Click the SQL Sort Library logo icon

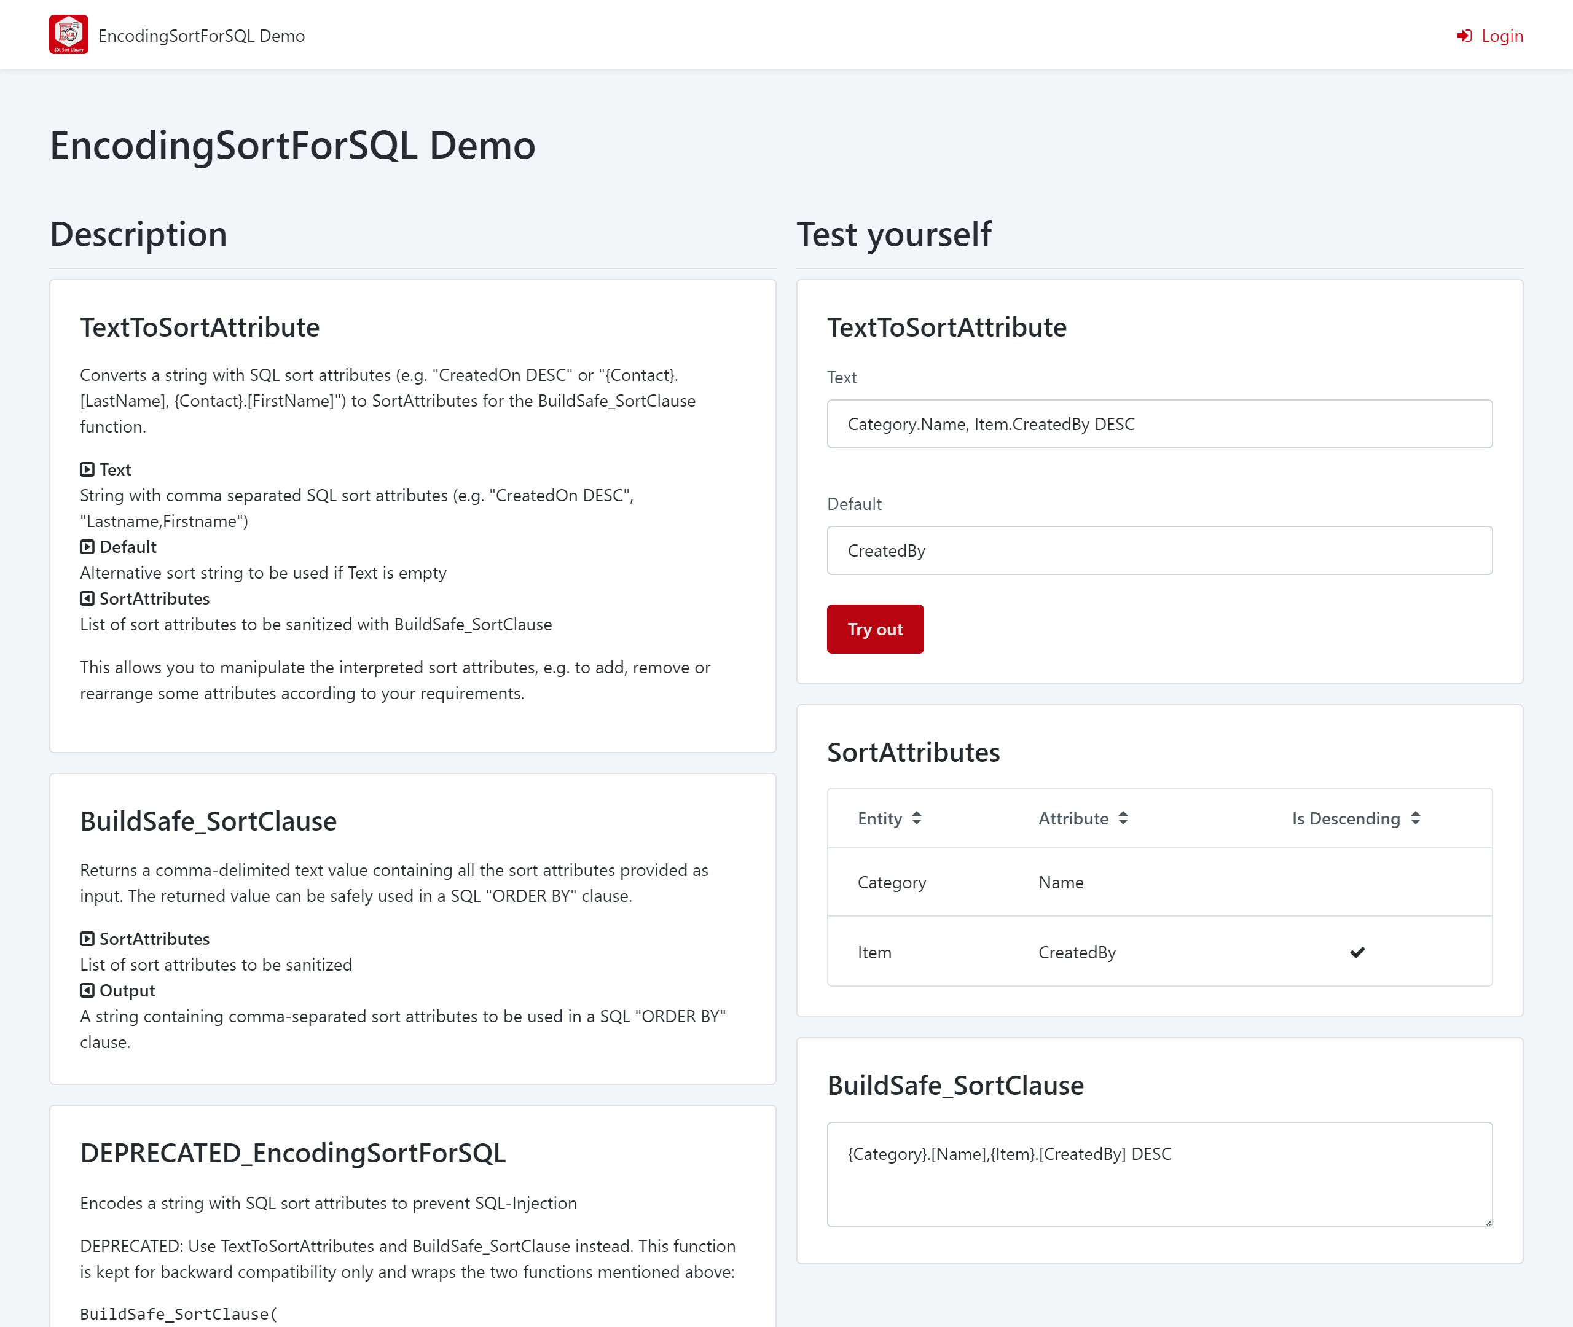coord(68,34)
